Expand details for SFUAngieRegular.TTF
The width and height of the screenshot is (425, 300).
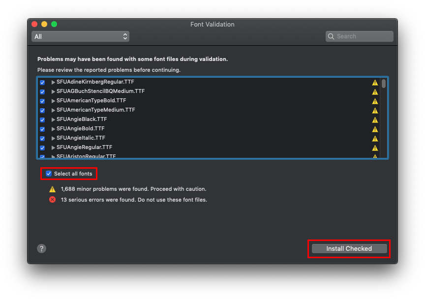click(53, 148)
